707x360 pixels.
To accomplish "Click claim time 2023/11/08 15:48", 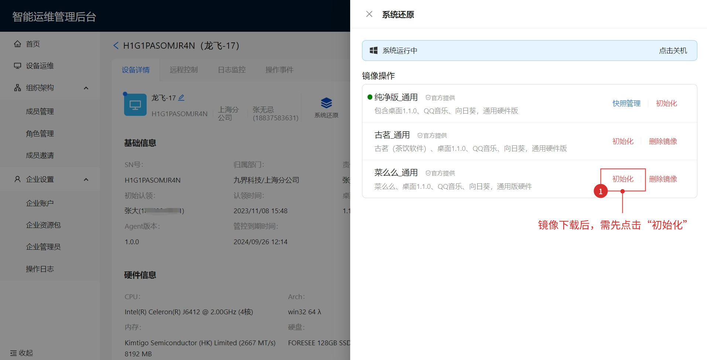I will point(260,211).
